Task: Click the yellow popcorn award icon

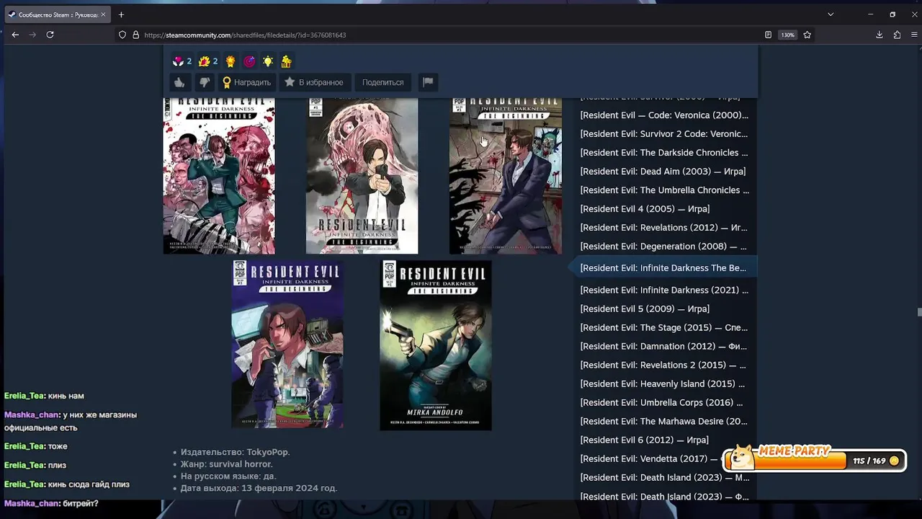Action: click(286, 61)
